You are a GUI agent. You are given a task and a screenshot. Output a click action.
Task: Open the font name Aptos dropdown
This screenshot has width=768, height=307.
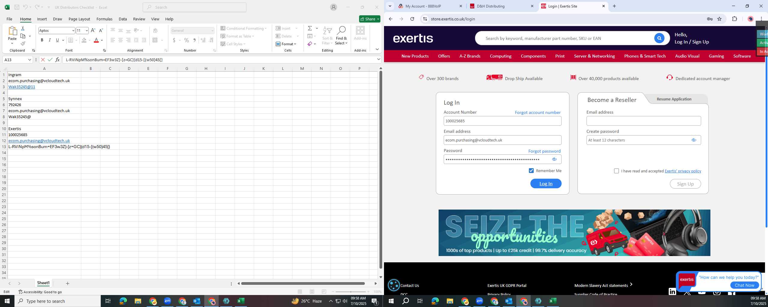click(x=73, y=31)
